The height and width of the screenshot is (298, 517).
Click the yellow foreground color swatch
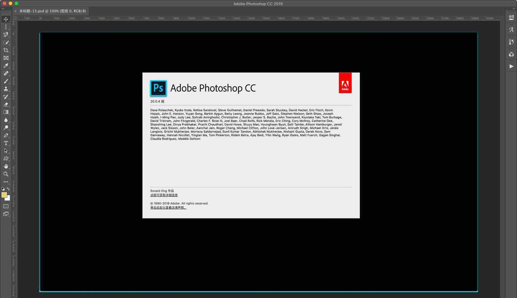4,195
